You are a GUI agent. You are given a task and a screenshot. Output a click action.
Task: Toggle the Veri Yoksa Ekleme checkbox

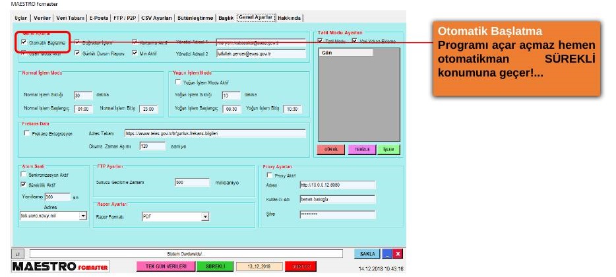(x=354, y=41)
